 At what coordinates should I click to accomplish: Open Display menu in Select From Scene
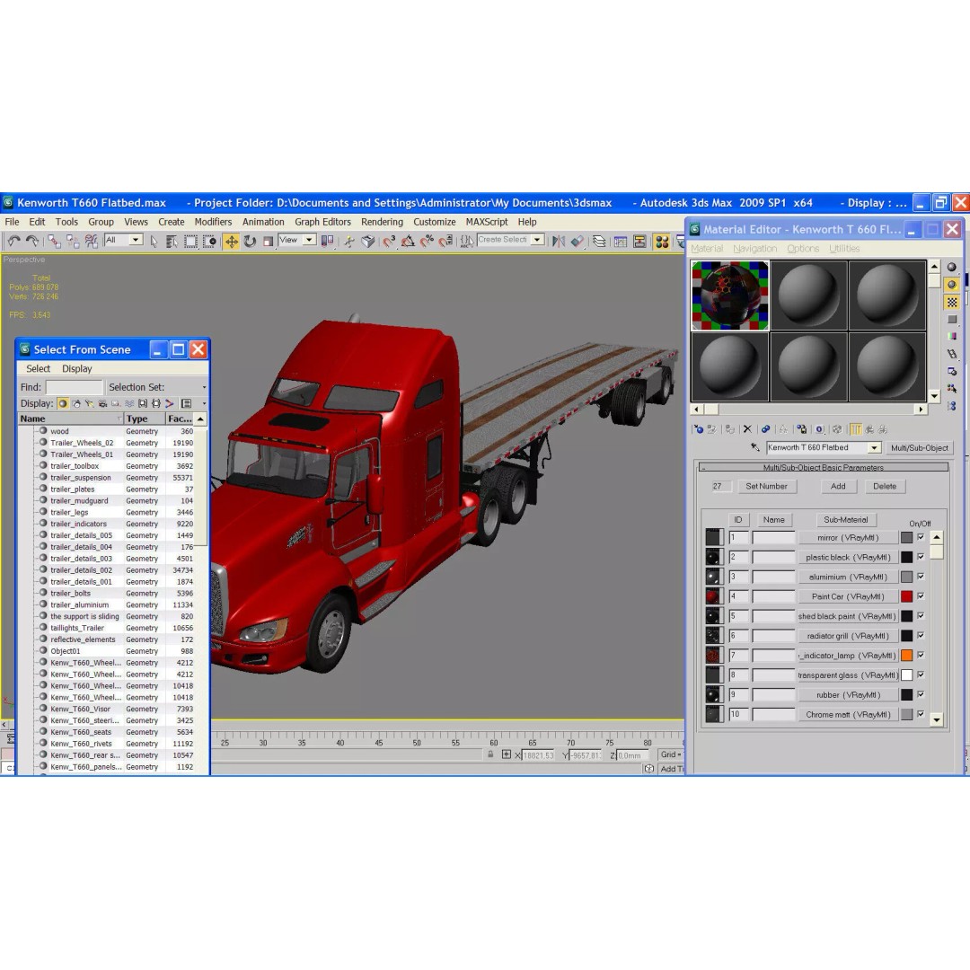76,368
